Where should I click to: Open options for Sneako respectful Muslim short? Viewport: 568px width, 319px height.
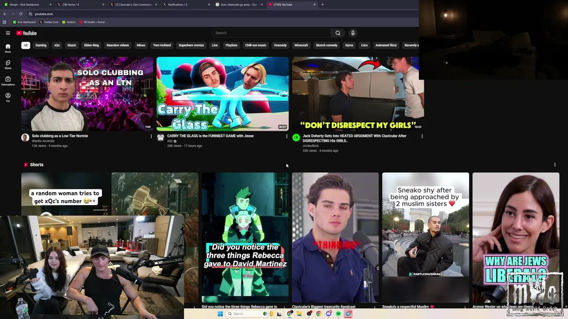coord(465,307)
